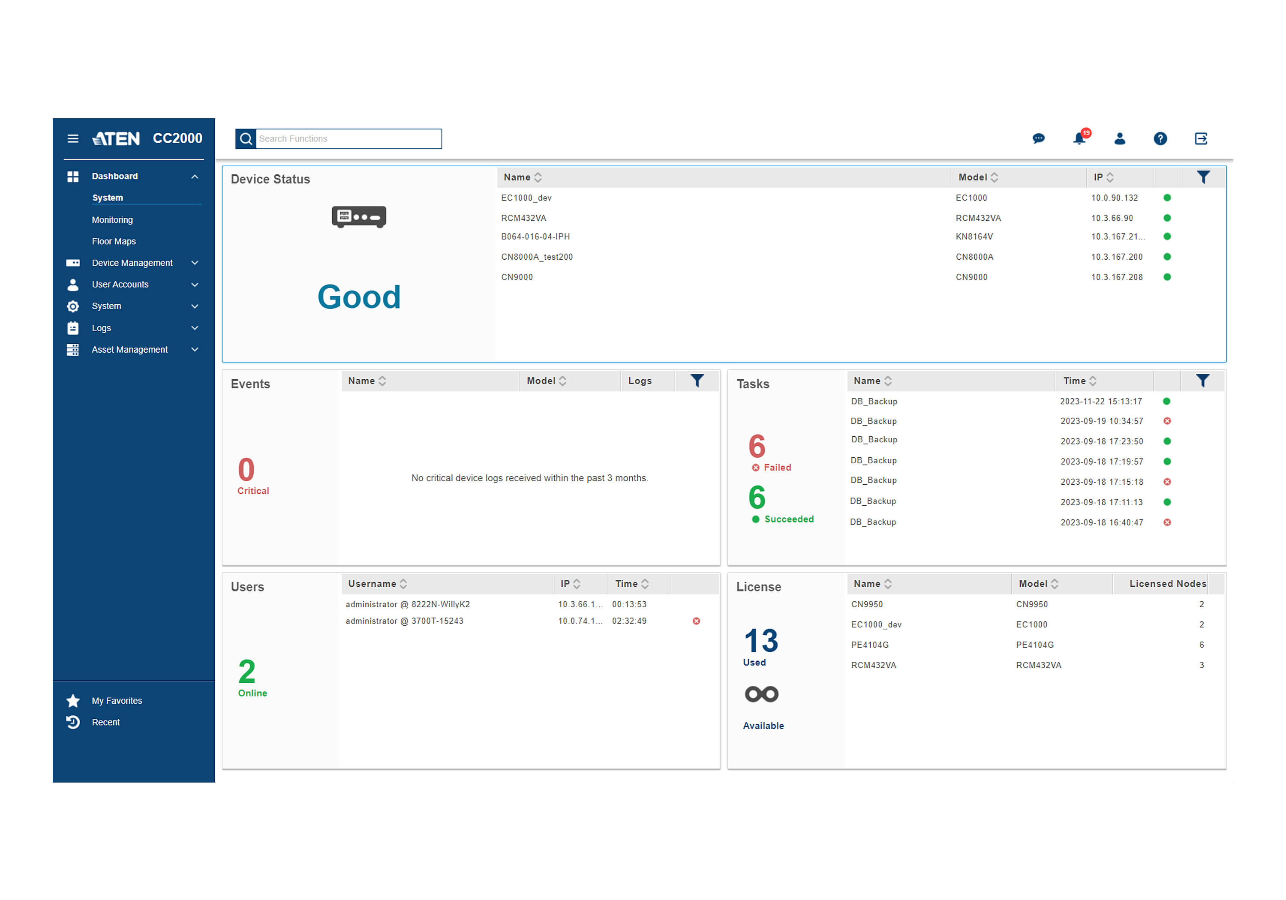Open My Favorites in sidebar
1286x900 pixels.
click(x=117, y=701)
